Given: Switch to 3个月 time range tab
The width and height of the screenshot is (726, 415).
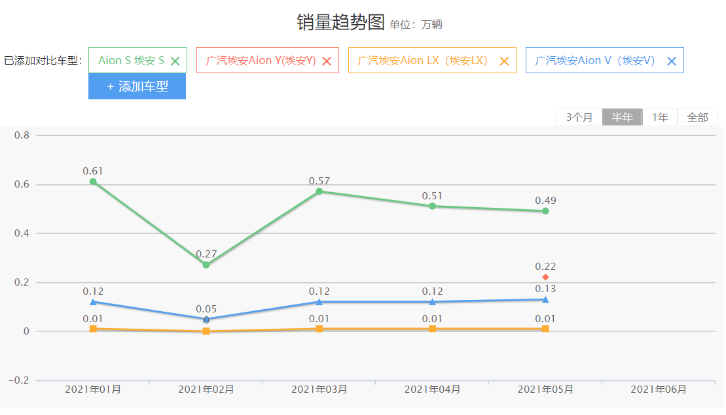Looking at the screenshot, I should (x=579, y=117).
